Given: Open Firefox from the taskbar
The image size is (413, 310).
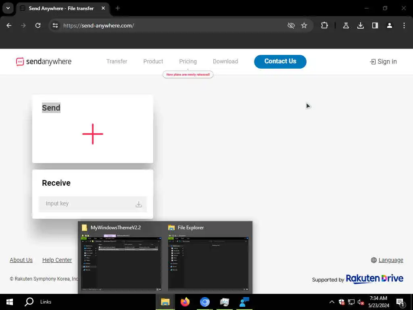Looking at the screenshot, I should 185,302.
